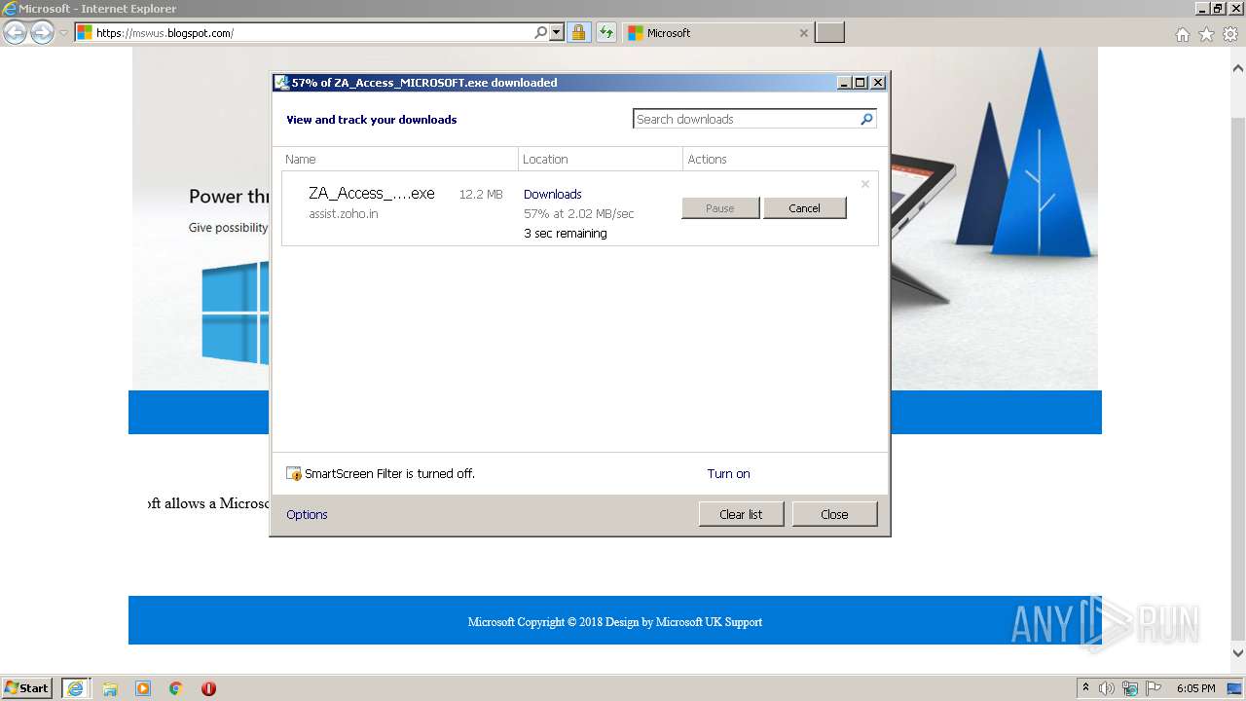This screenshot has width=1246, height=701.
Task: Click the Windows logo on the webpage
Action: [234, 313]
